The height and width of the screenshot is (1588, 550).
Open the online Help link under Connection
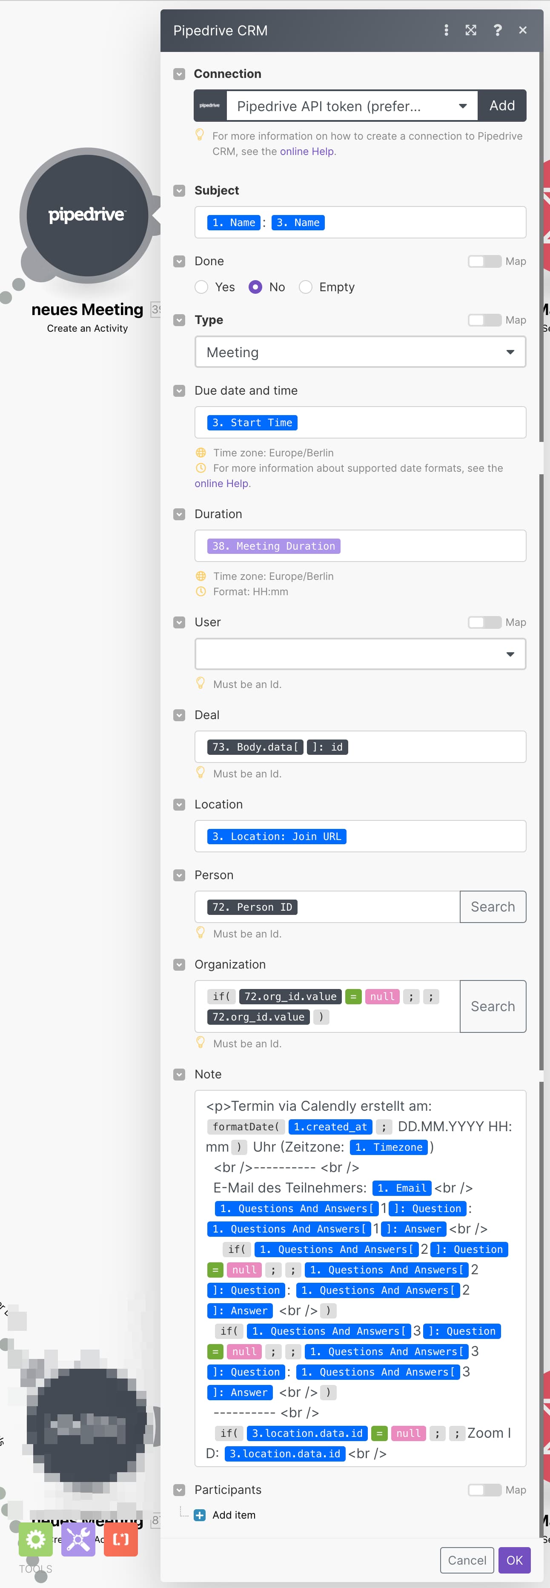pos(307,152)
